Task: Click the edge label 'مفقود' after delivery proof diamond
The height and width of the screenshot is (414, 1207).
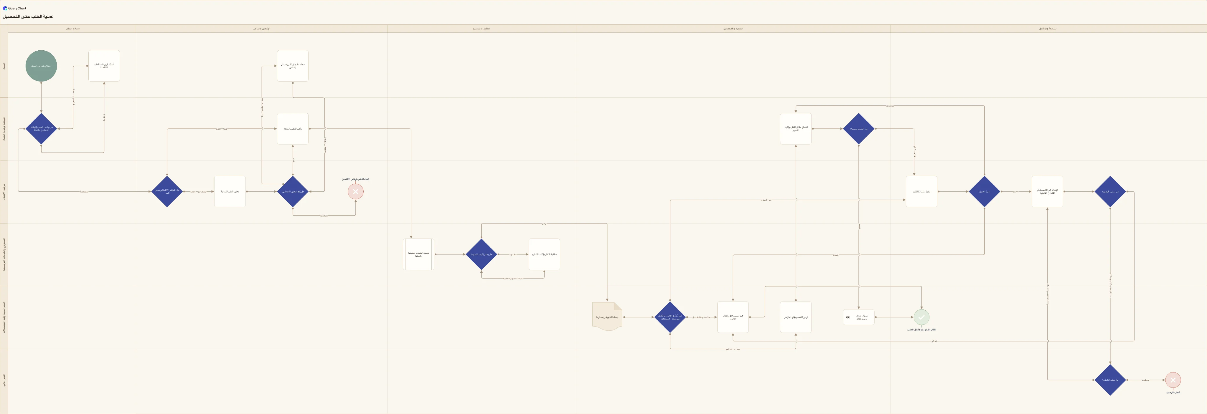Action: [x=513, y=254]
